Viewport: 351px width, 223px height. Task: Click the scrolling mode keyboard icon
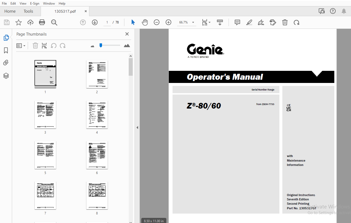tap(220, 22)
